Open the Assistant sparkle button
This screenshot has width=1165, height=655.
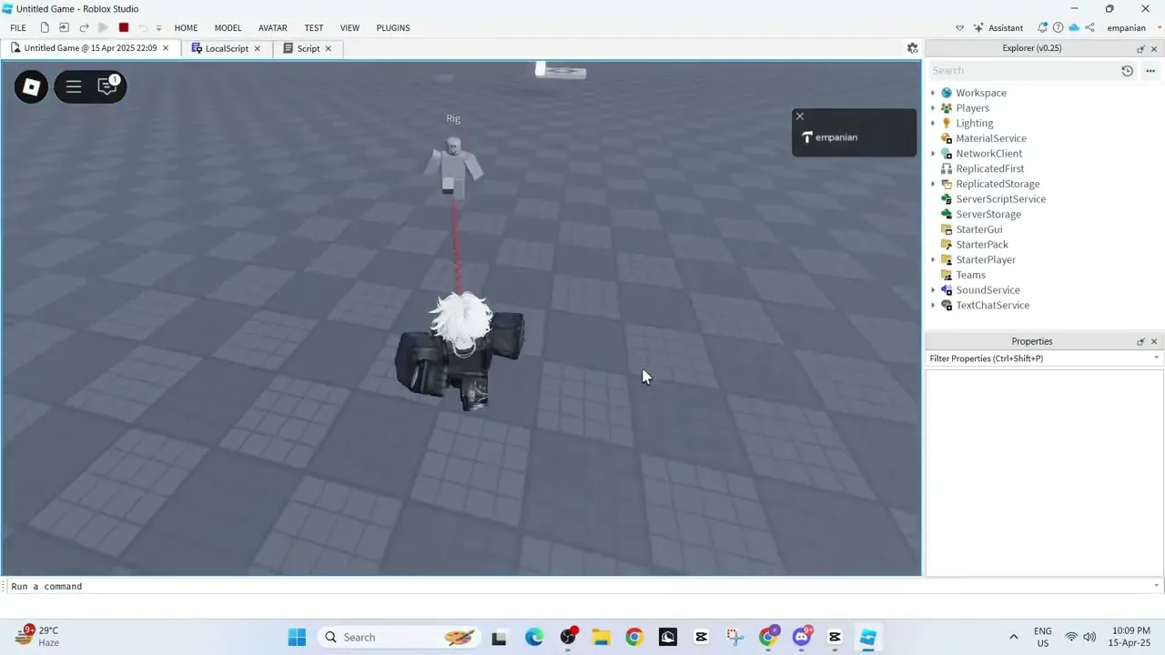[998, 27]
